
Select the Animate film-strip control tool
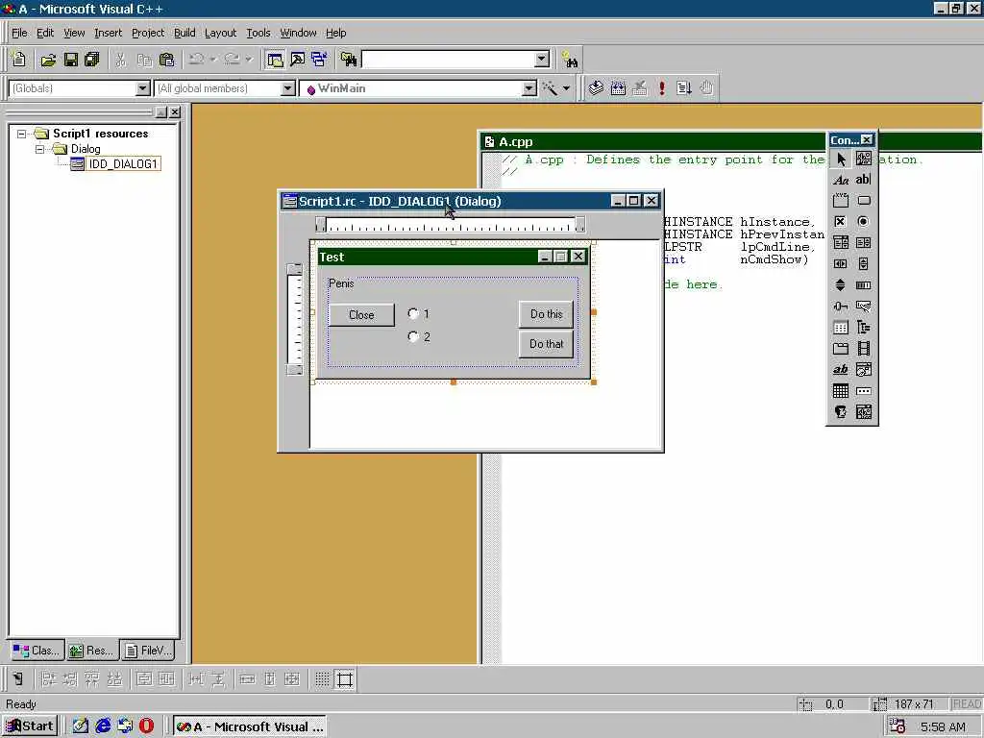864,349
